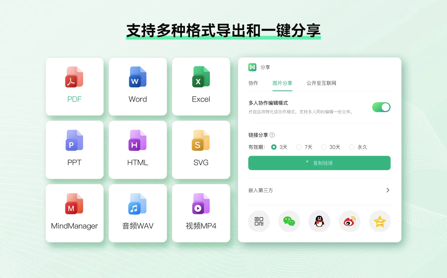Switch to the 公开至互联网 tab
This screenshot has width=447, height=278.
click(x=321, y=83)
